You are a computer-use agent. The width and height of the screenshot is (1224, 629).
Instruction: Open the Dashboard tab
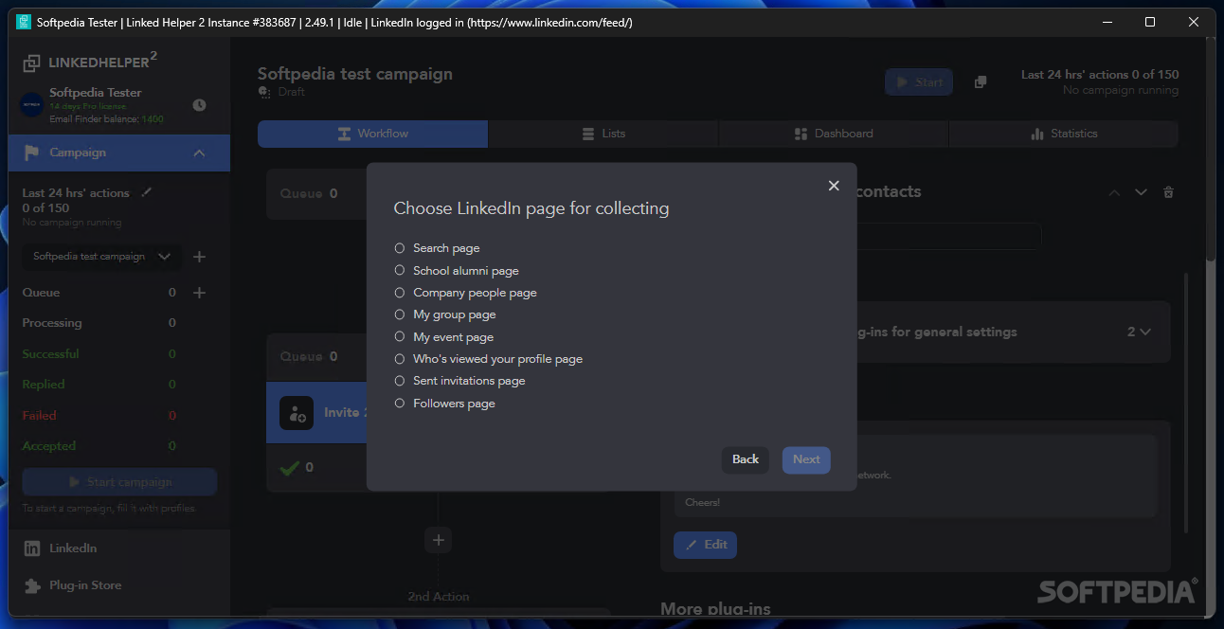click(x=834, y=134)
